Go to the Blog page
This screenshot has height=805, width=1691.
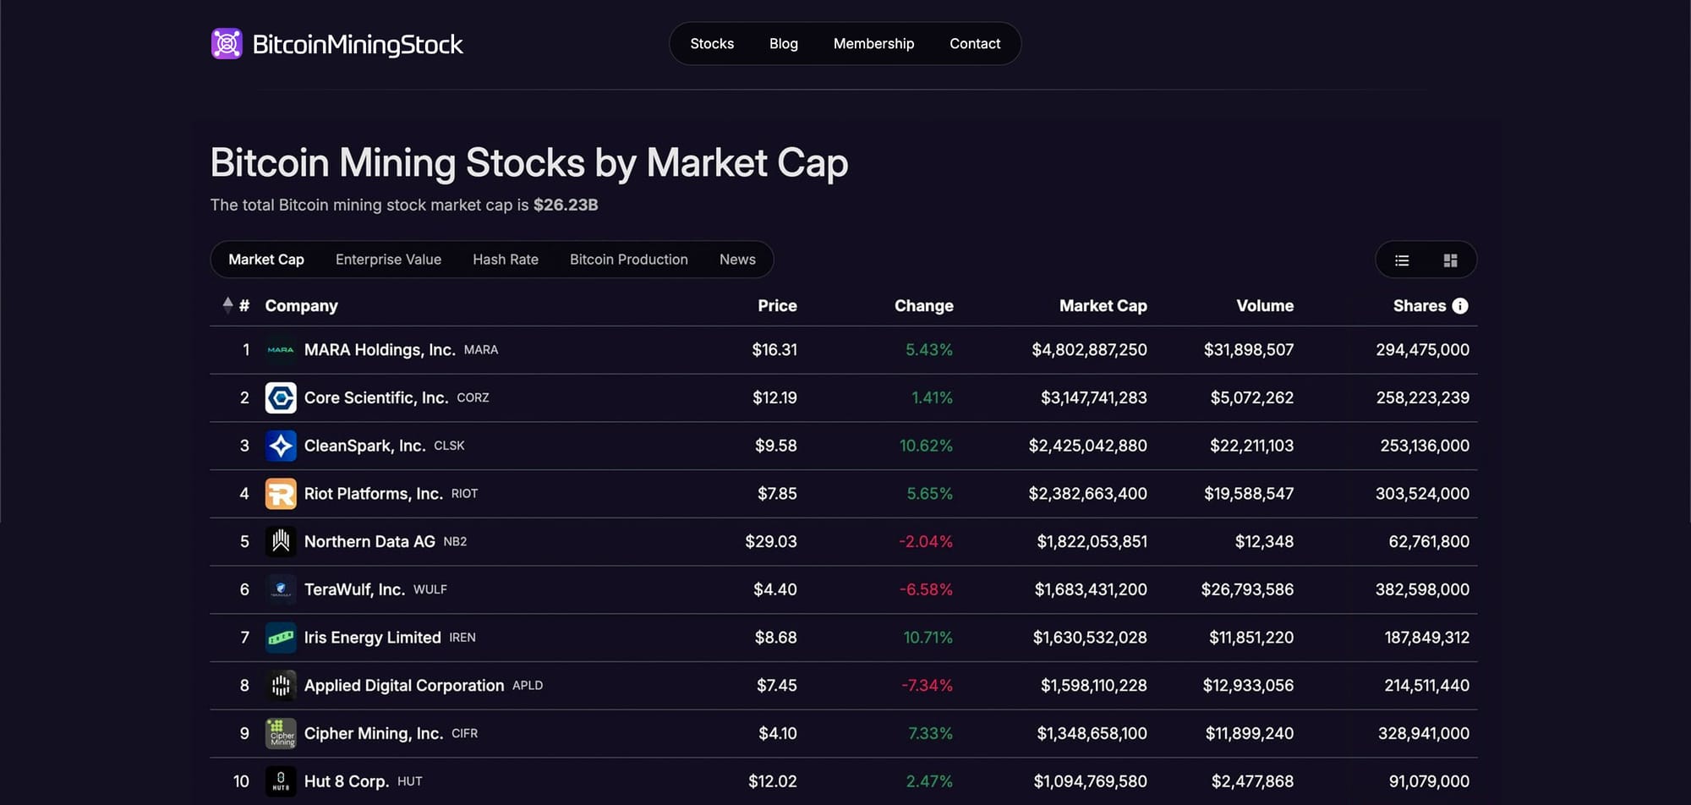click(784, 44)
